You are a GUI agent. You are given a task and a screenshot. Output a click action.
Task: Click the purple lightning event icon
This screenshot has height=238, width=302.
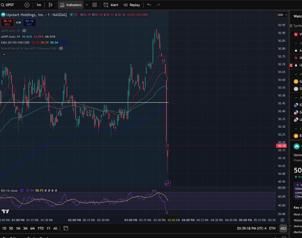point(168,183)
